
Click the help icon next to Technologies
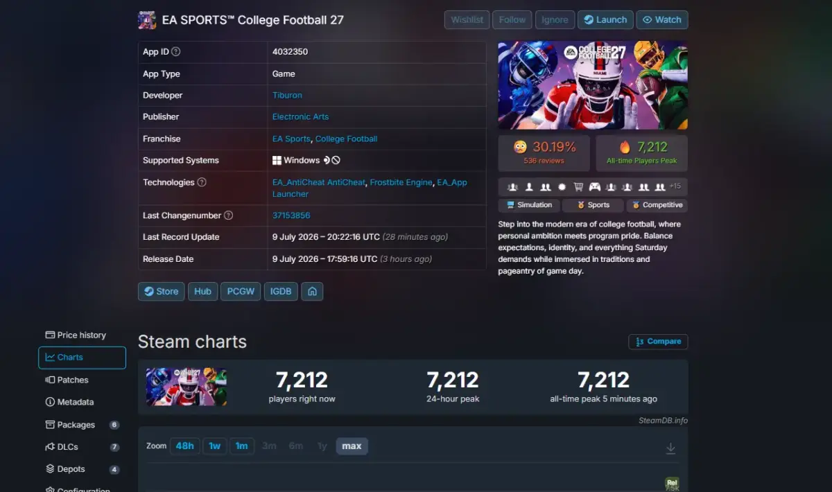pos(202,182)
